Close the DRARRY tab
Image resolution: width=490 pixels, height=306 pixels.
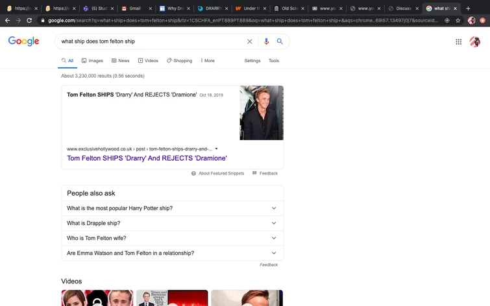227,8
